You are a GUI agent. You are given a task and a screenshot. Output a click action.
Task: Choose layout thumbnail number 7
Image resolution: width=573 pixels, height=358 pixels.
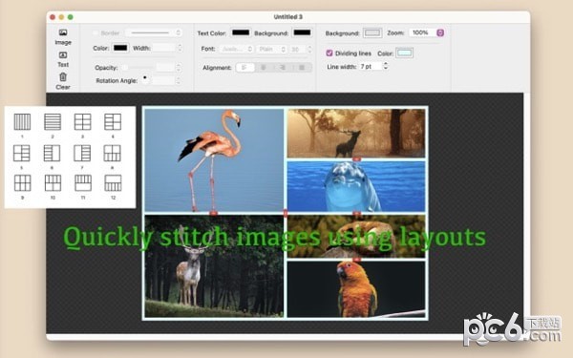pyautogui.click(x=82, y=153)
